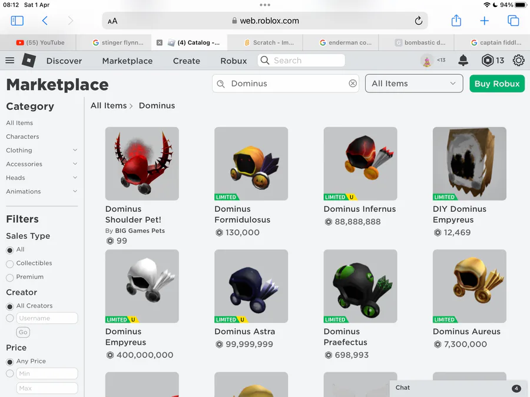Go back using Safari's back arrow
This screenshot has width=530, height=397.
click(x=45, y=21)
